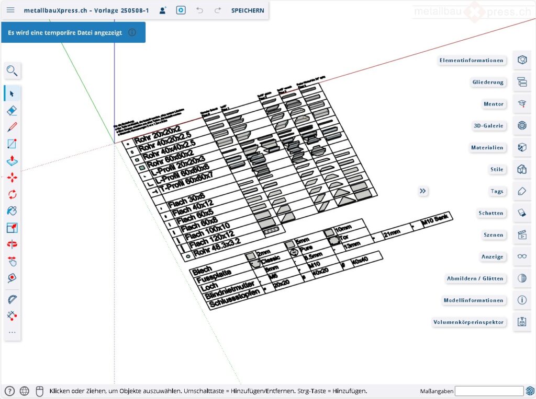Open the search magnifier tool
Viewport: 536px width, 399px height.
point(12,71)
